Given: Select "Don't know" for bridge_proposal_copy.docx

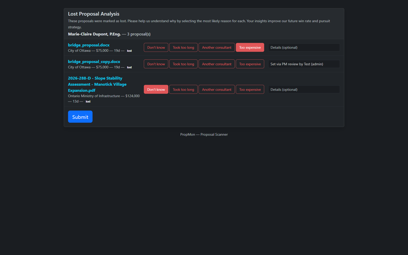Looking at the screenshot, I should (x=156, y=64).
